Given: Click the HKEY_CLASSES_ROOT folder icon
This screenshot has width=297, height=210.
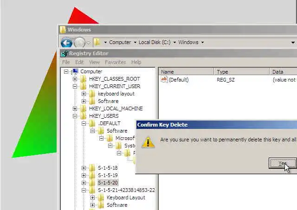Looking at the screenshot, I should [84, 79].
